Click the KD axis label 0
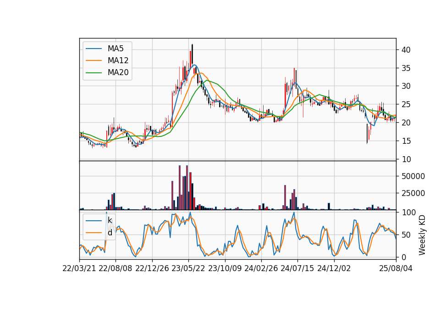Viewport: 440px width, 316px height. pos(404,257)
